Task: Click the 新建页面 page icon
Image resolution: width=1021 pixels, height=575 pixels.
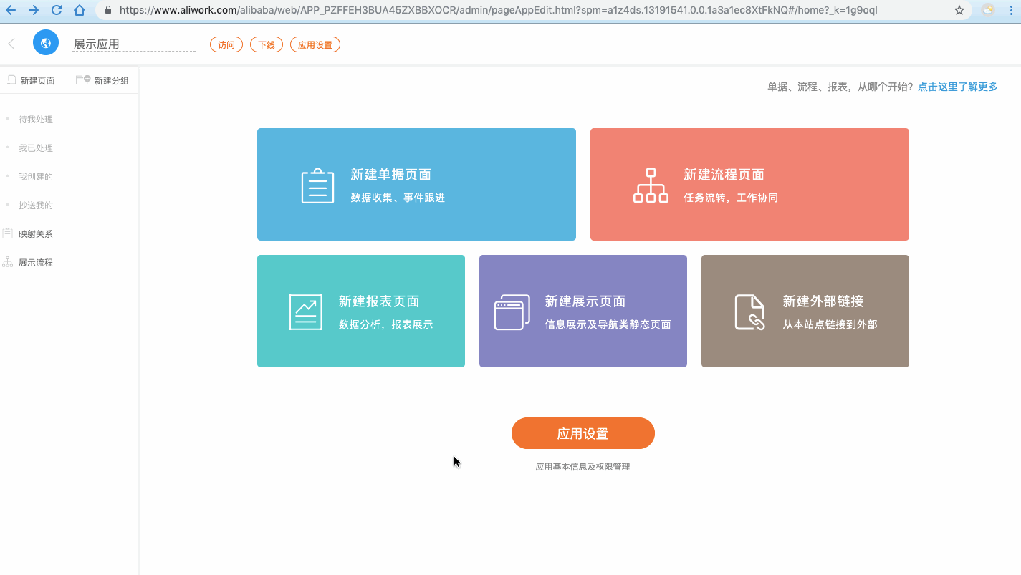Action: tap(11, 80)
